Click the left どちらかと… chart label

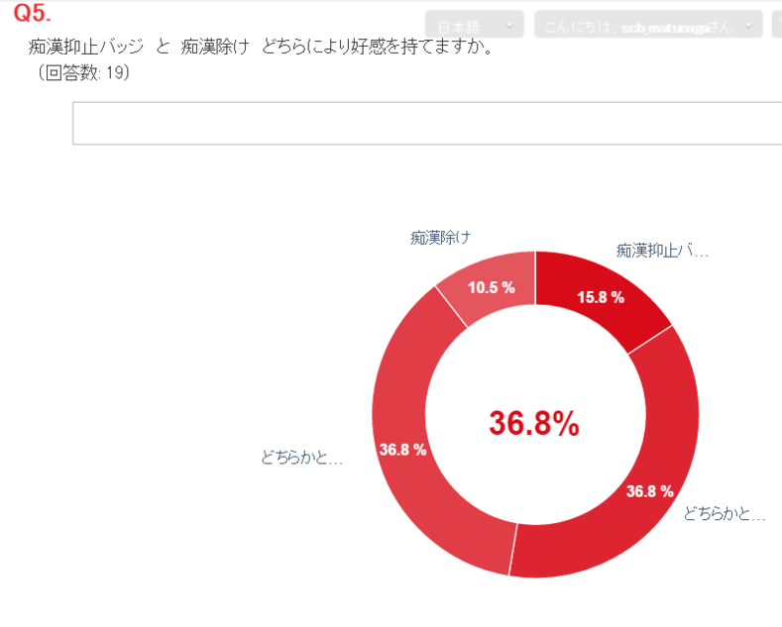(x=302, y=458)
